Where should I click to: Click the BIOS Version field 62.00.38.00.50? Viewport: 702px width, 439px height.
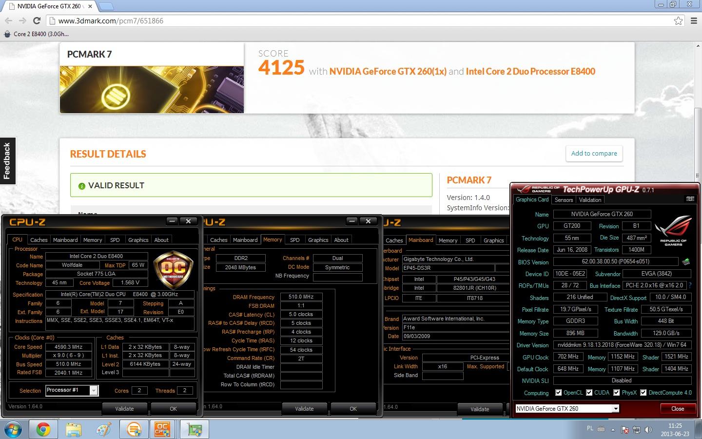[615, 261]
